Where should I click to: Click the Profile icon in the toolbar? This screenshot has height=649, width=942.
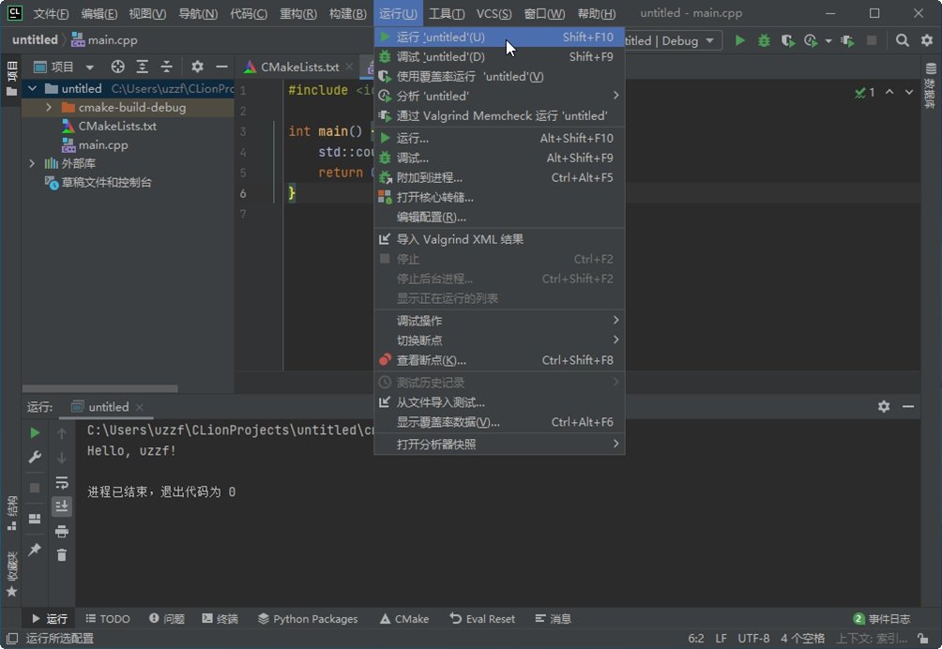(811, 40)
